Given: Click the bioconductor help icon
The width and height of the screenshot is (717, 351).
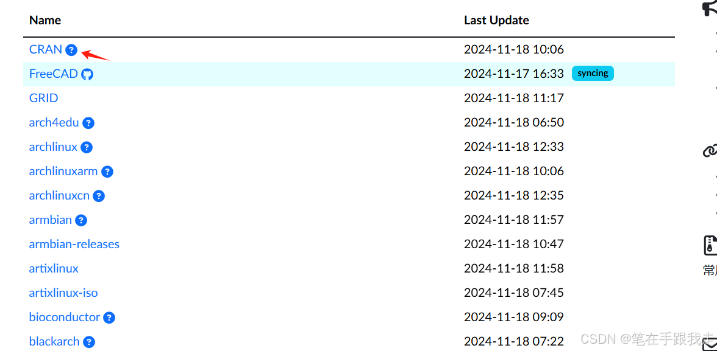Looking at the screenshot, I should pos(109,318).
